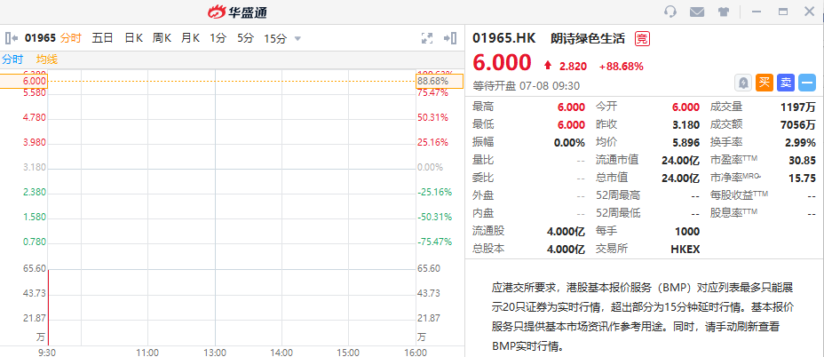Click 市盈率 TTM value 30.85
The image size is (824, 357).
pyautogui.click(x=802, y=161)
